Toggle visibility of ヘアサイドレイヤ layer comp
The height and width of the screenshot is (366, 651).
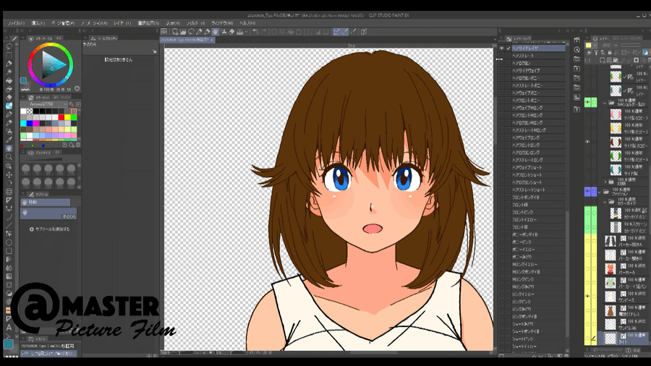click(x=501, y=48)
